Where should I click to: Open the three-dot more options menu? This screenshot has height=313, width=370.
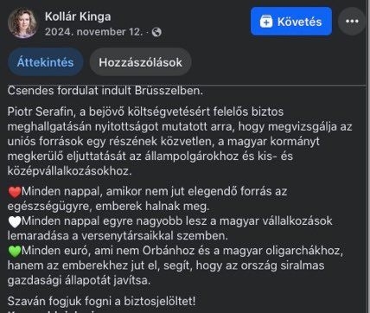[352, 22]
